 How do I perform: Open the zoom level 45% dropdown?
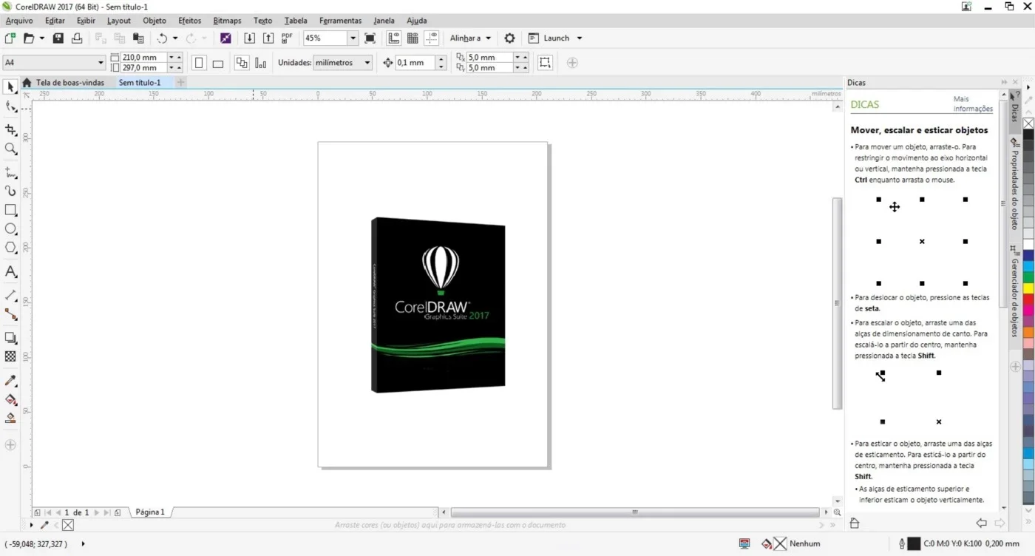(353, 38)
